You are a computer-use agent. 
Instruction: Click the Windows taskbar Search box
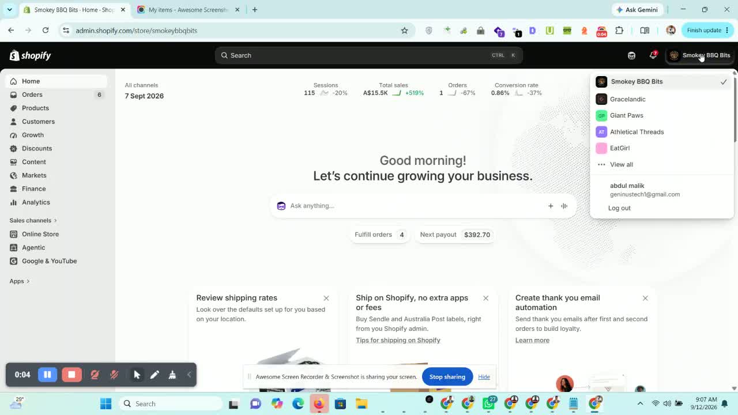coord(171,403)
